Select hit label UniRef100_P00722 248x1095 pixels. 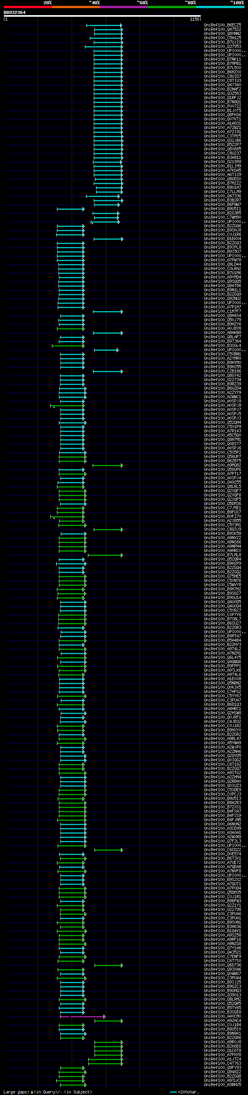pyautogui.click(x=222, y=106)
